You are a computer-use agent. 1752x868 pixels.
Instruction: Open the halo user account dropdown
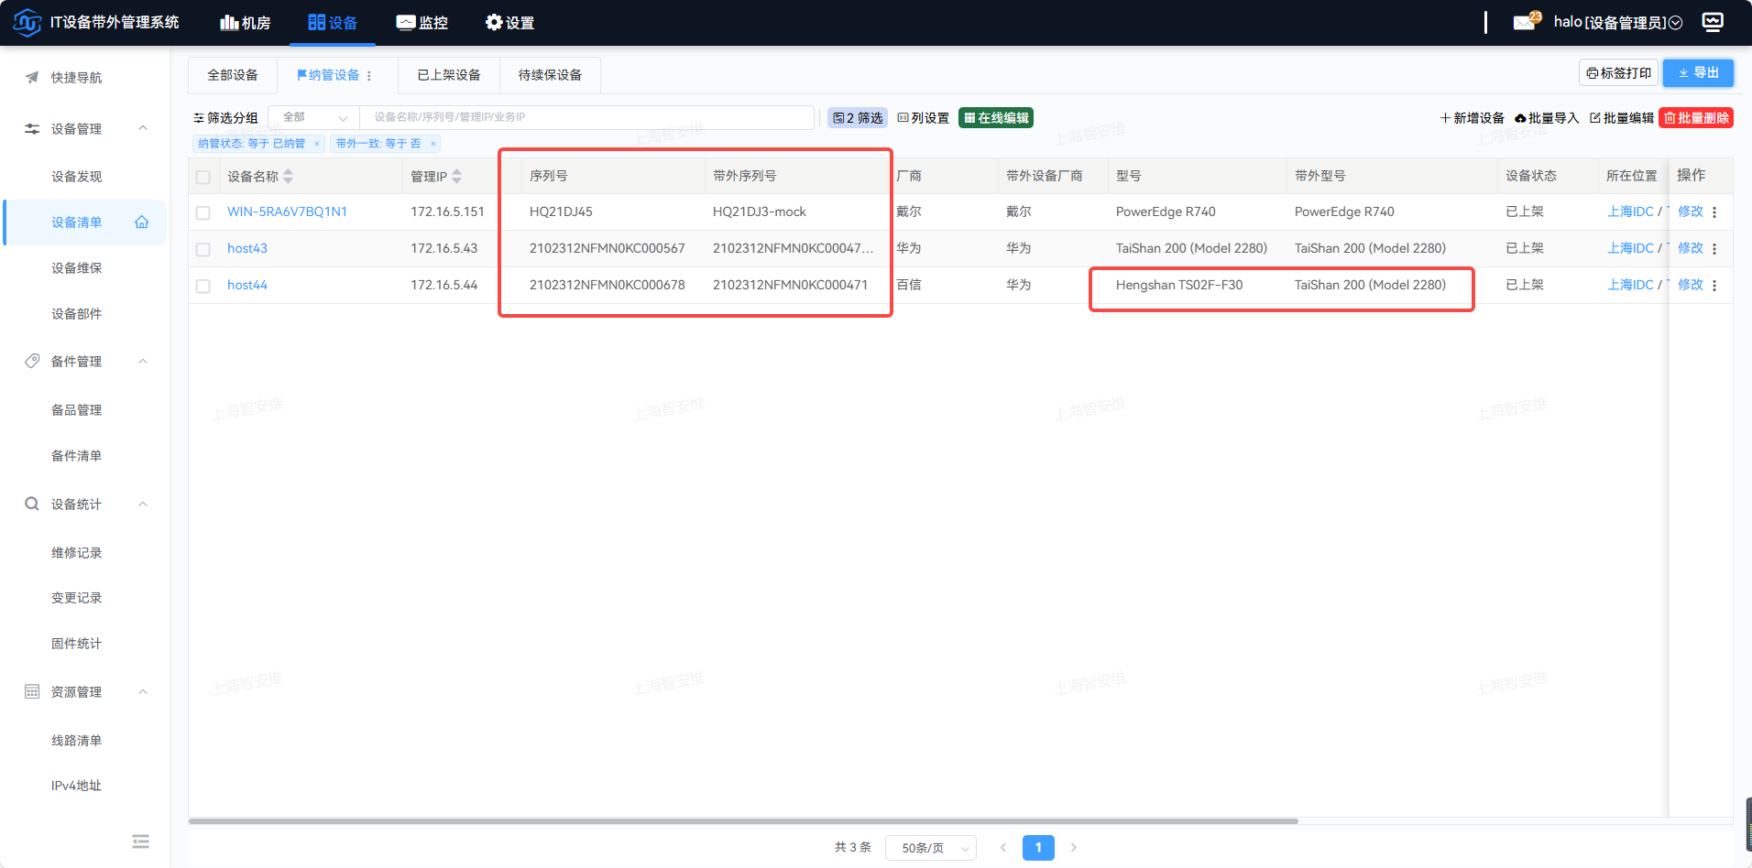(x=1618, y=22)
